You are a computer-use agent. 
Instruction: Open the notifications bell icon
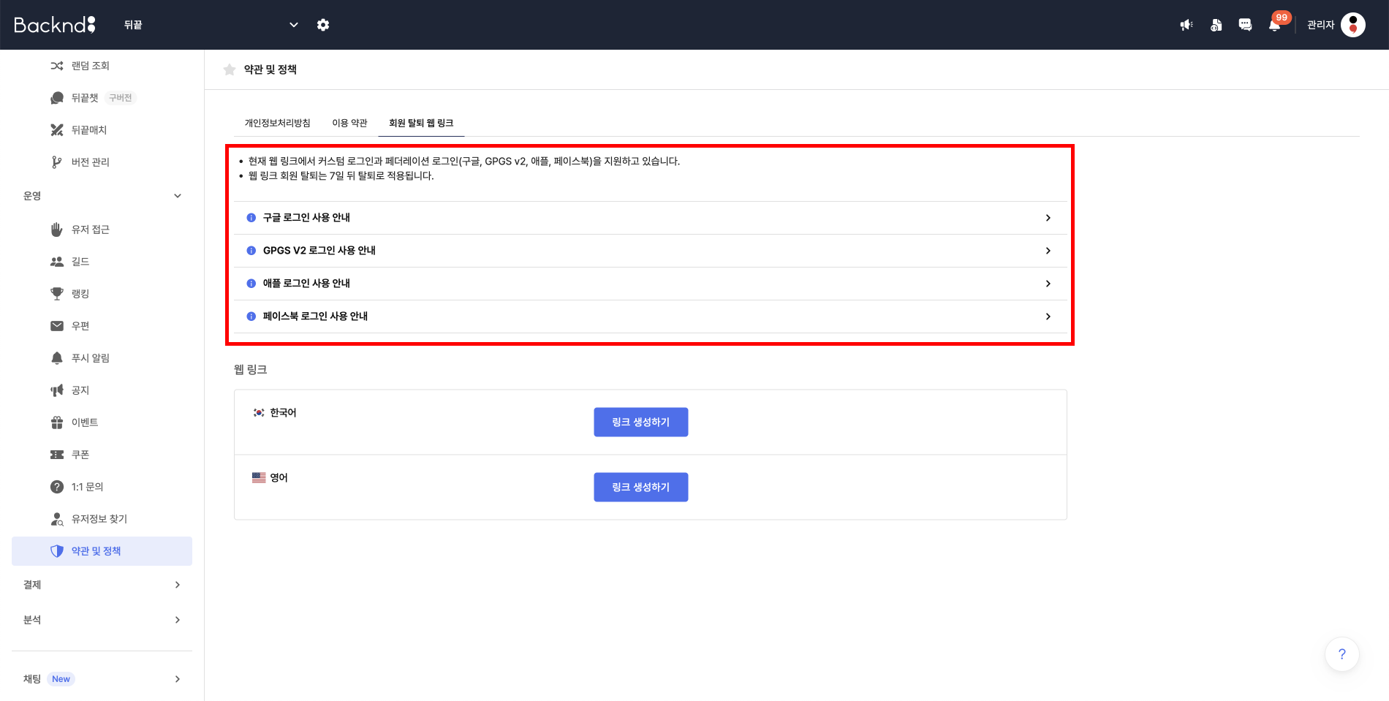[x=1274, y=25]
